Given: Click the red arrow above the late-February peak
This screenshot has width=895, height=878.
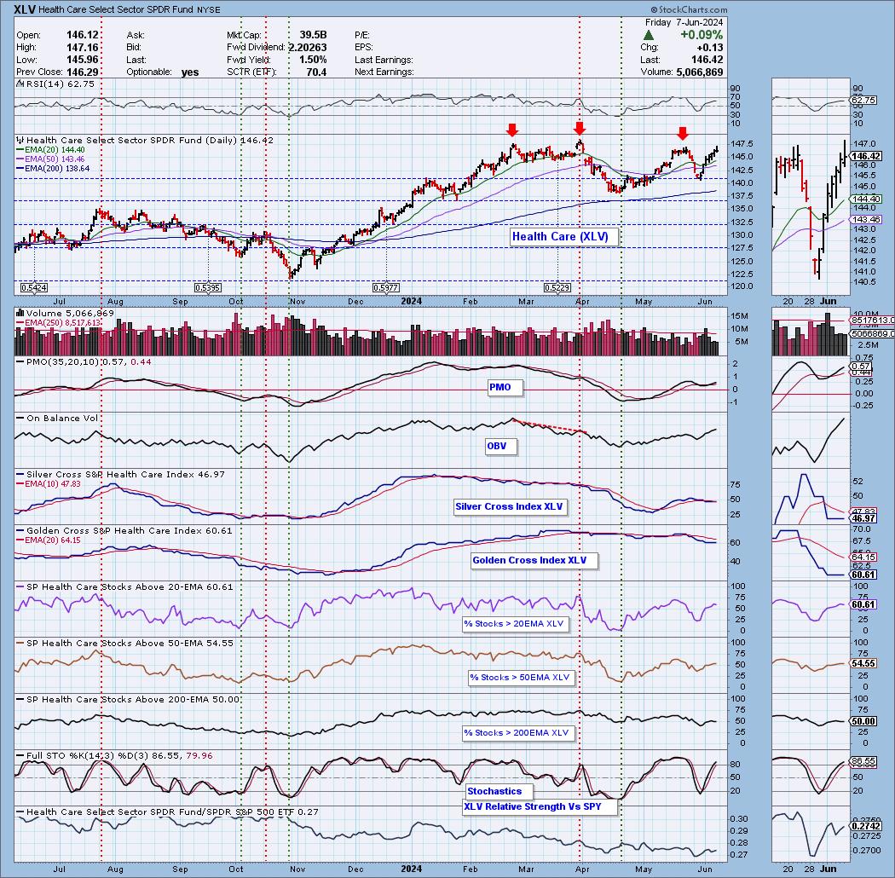Looking at the screenshot, I should point(512,130).
